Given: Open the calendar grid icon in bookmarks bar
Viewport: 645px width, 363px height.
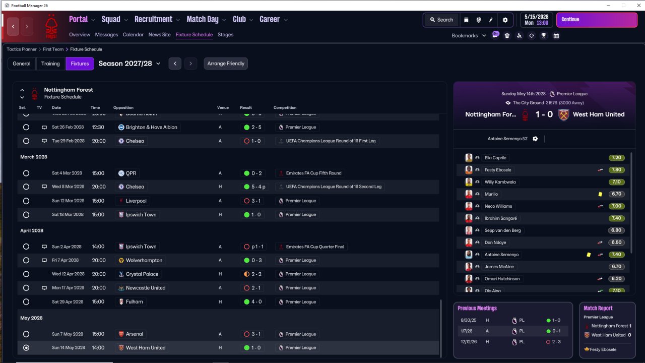Looking at the screenshot, I should (x=556, y=36).
